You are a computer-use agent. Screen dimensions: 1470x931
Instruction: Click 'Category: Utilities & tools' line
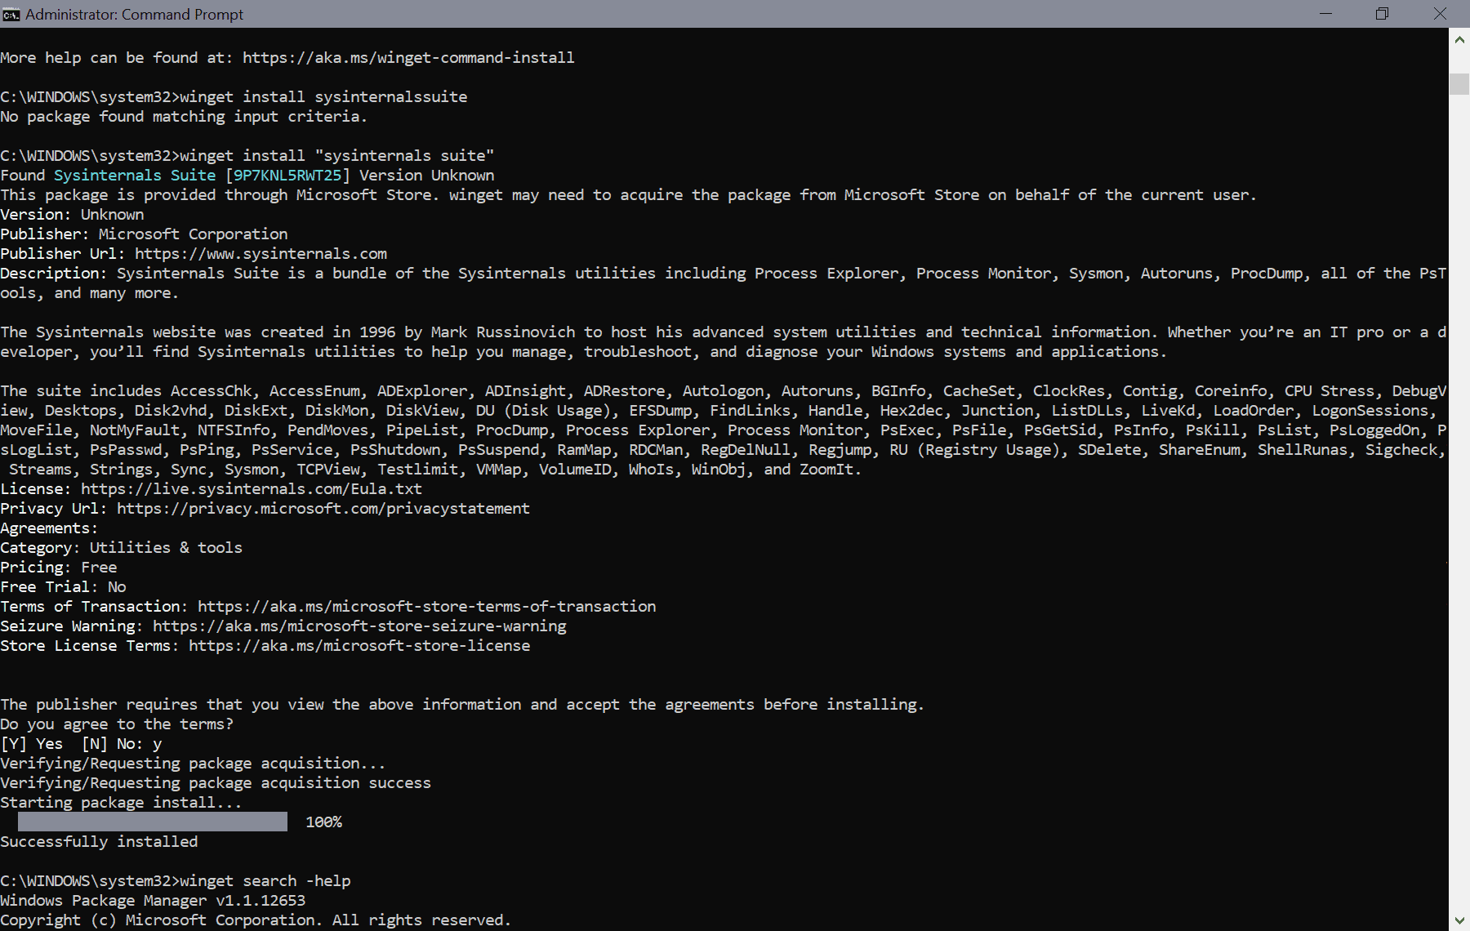coord(122,548)
